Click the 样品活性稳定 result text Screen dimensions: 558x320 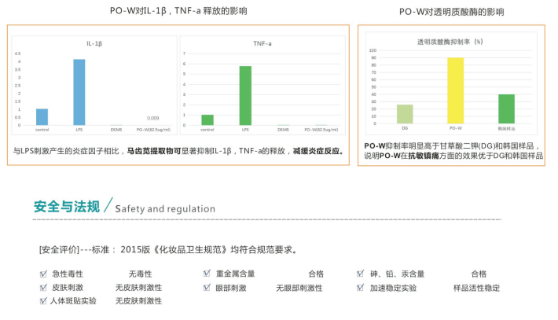476,288
